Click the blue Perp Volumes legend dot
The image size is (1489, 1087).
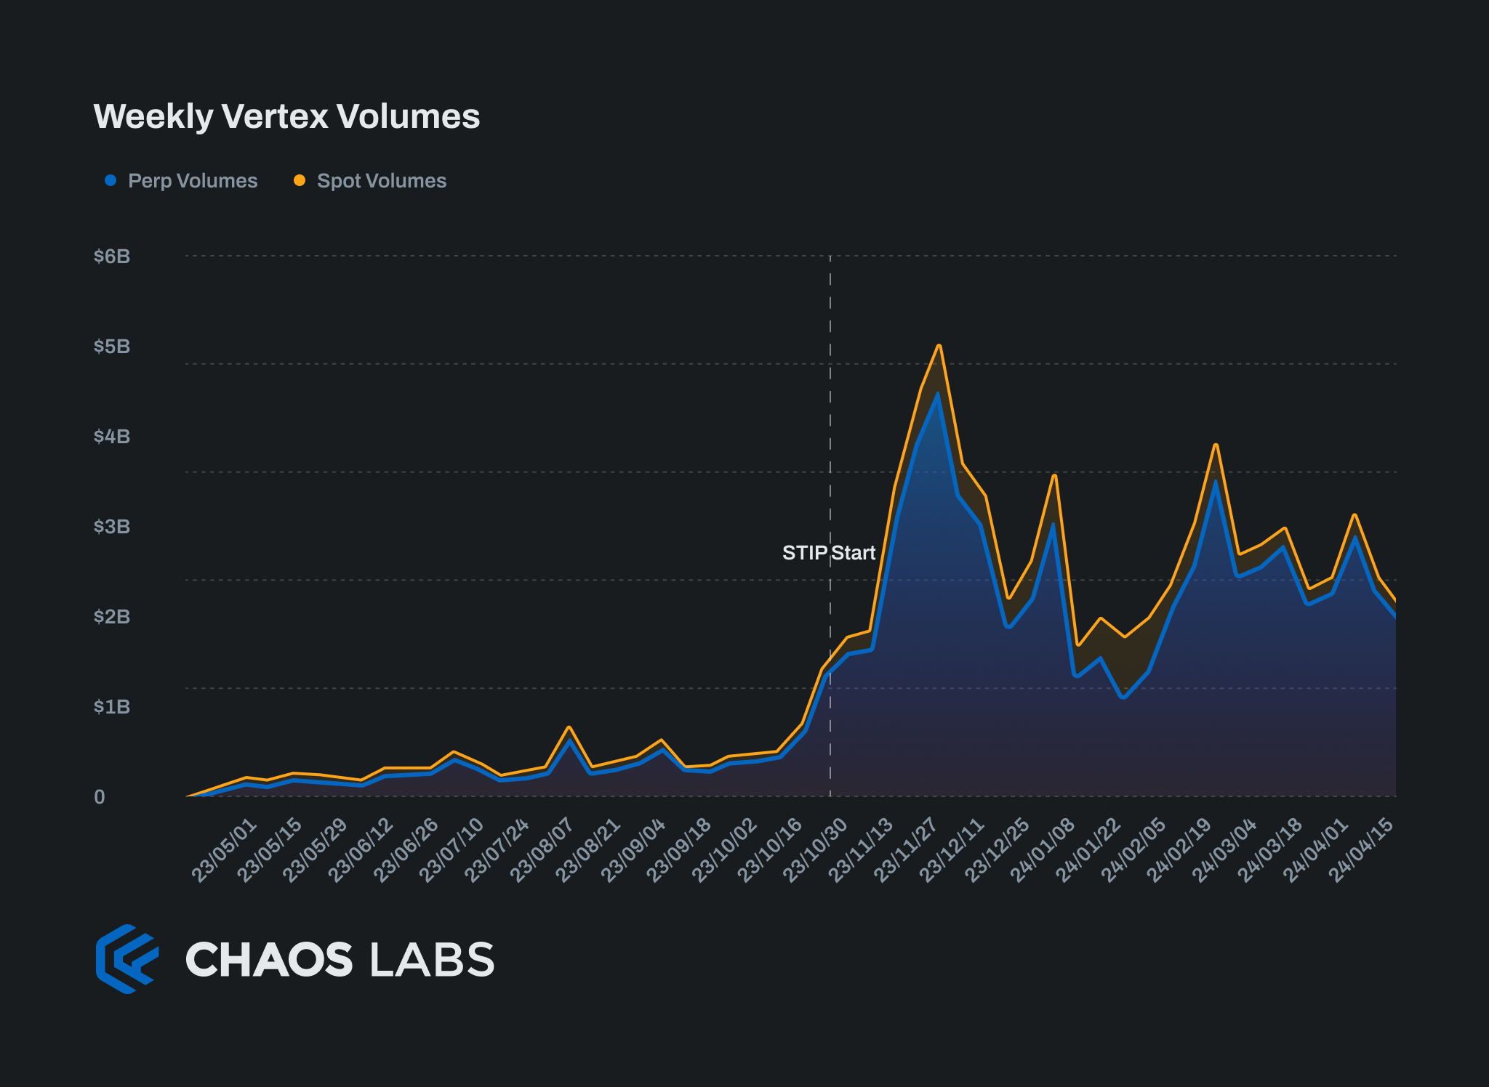pos(111,180)
